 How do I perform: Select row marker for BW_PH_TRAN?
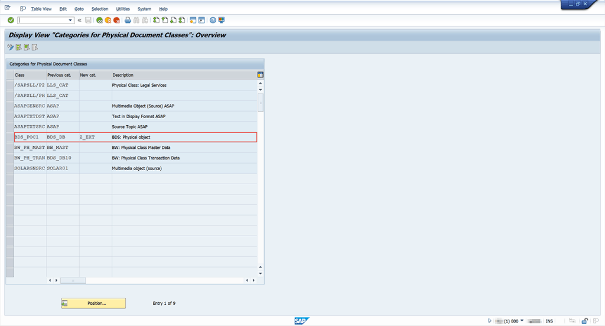(10, 158)
